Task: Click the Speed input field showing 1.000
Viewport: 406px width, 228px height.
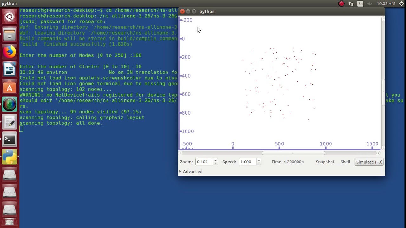Action: [x=248, y=162]
